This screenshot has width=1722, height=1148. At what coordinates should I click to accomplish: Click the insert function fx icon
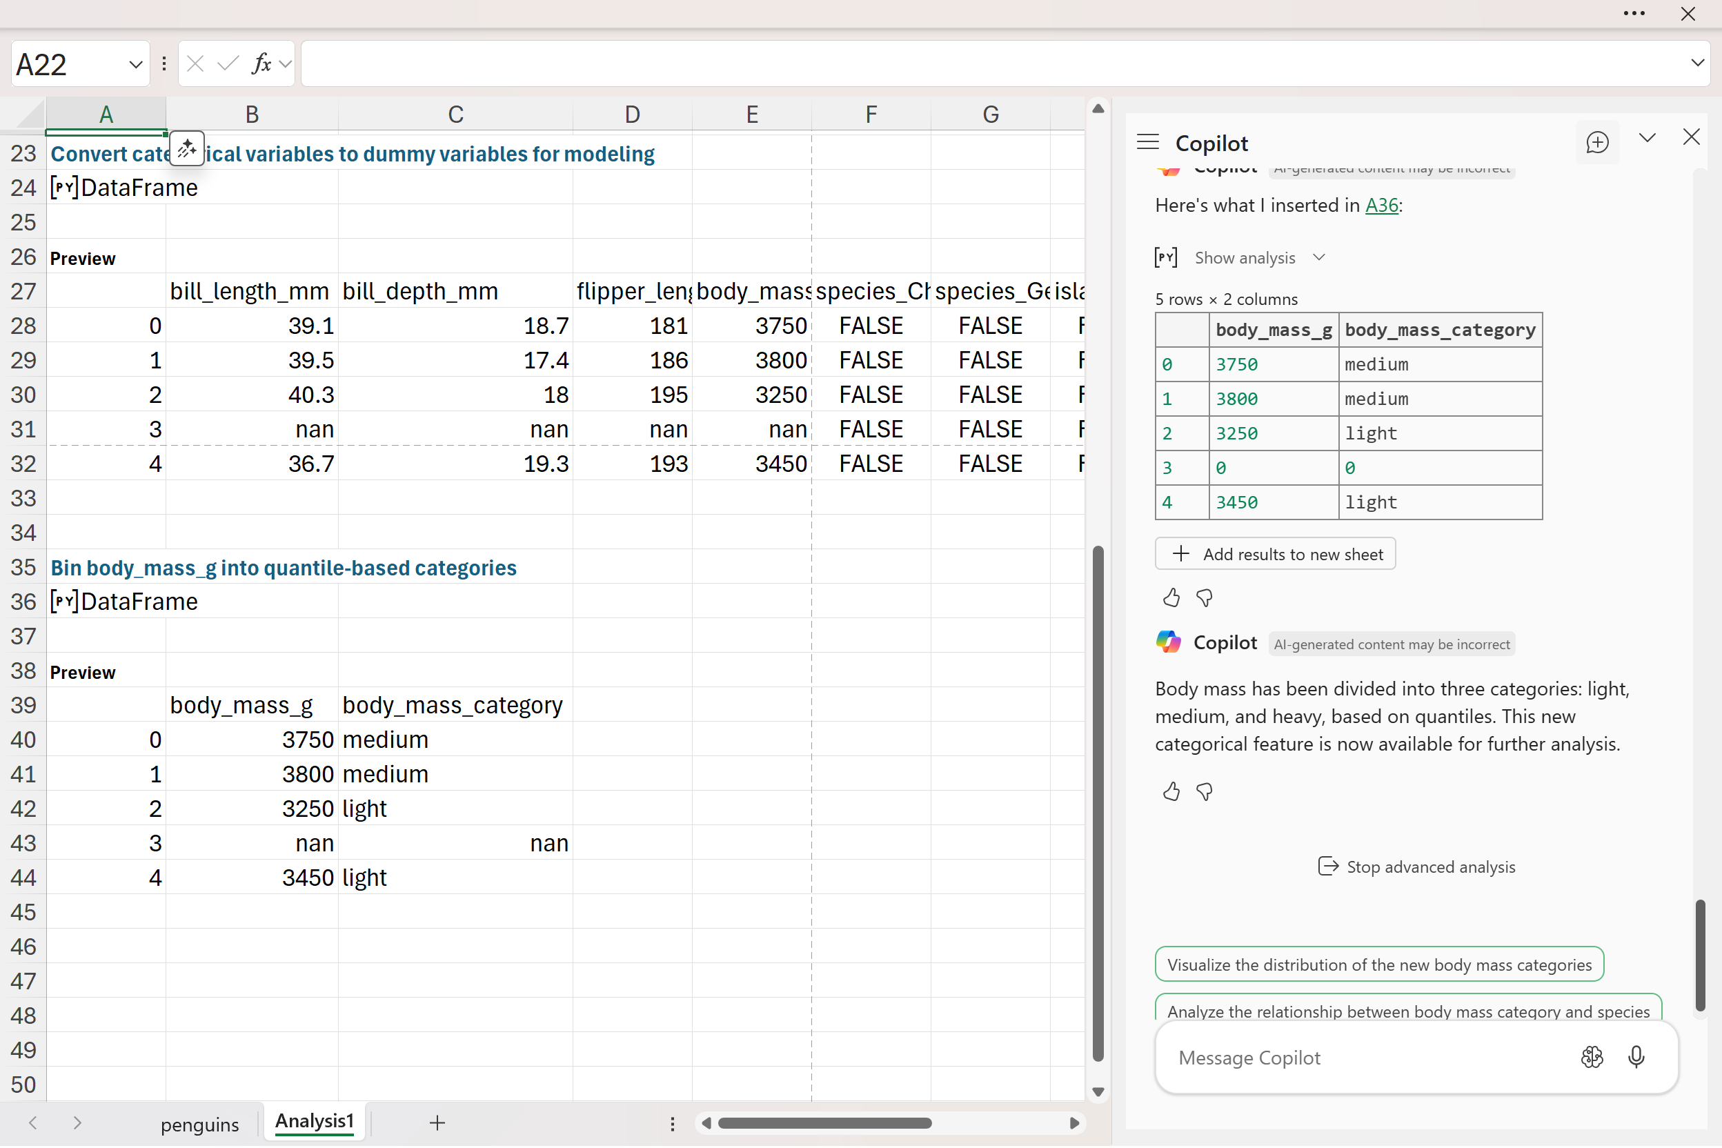pos(261,63)
